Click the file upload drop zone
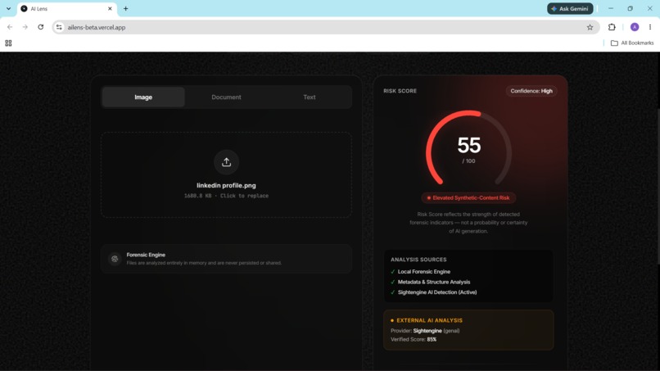This screenshot has width=660, height=371. coord(227,174)
